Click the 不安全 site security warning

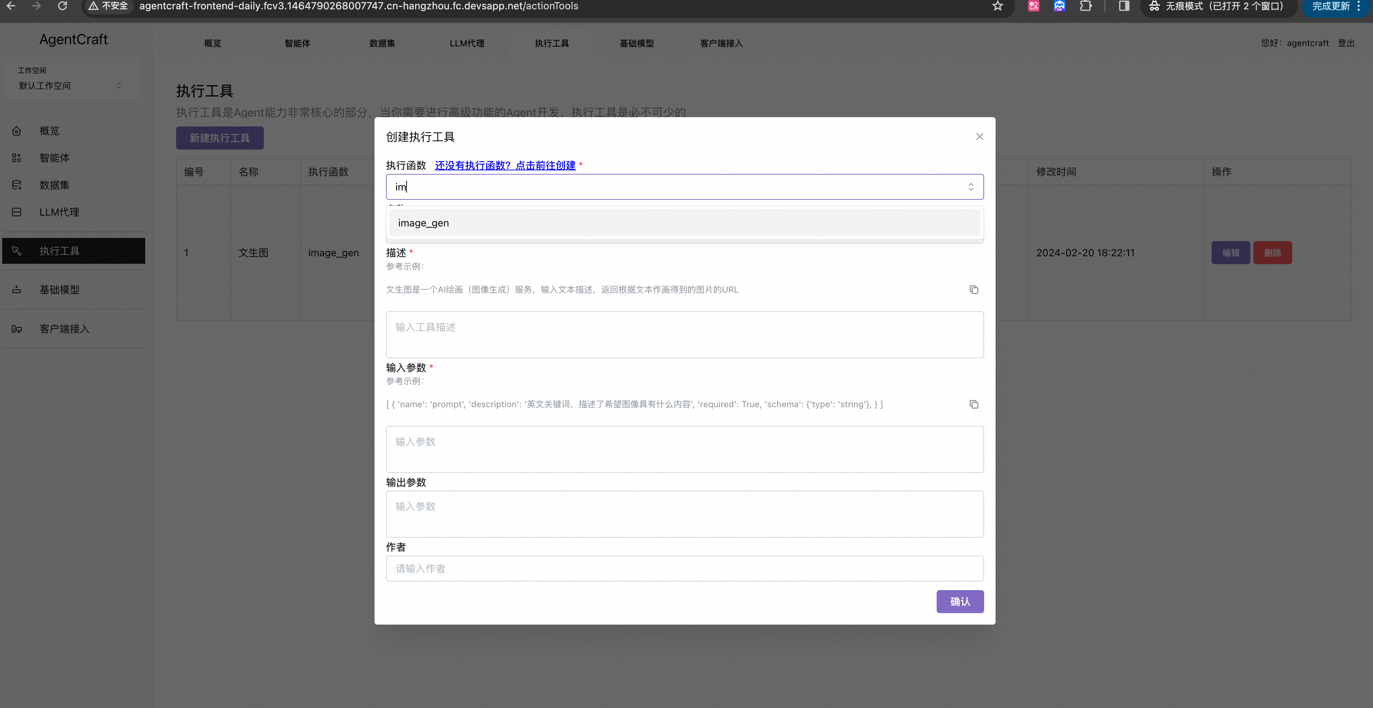pos(108,6)
